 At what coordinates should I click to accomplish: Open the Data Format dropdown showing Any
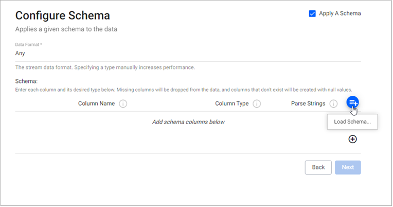(x=188, y=53)
